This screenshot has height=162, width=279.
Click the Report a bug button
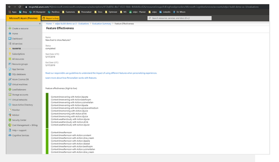(x=50, y=18)
